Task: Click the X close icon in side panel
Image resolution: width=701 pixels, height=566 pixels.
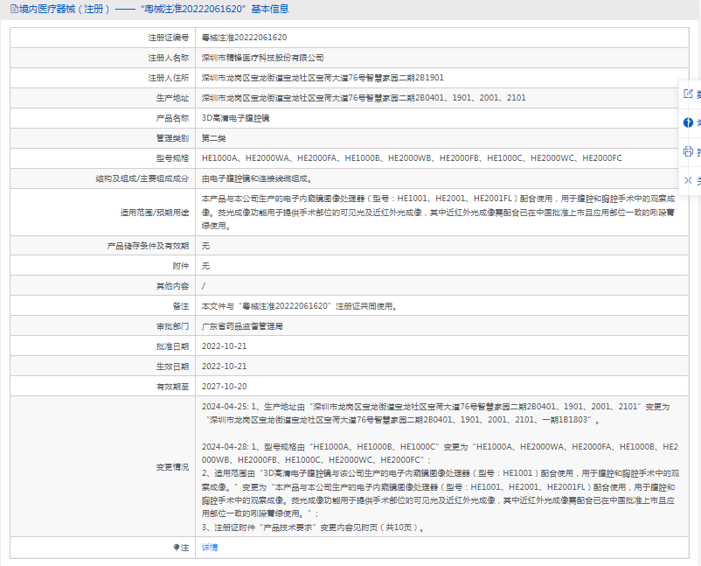Action: click(688, 180)
